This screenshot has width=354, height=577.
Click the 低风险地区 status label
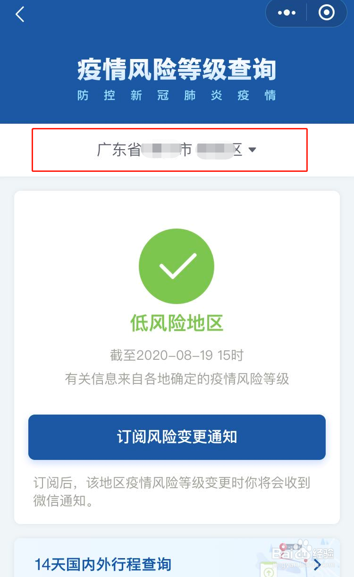click(177, 323)
